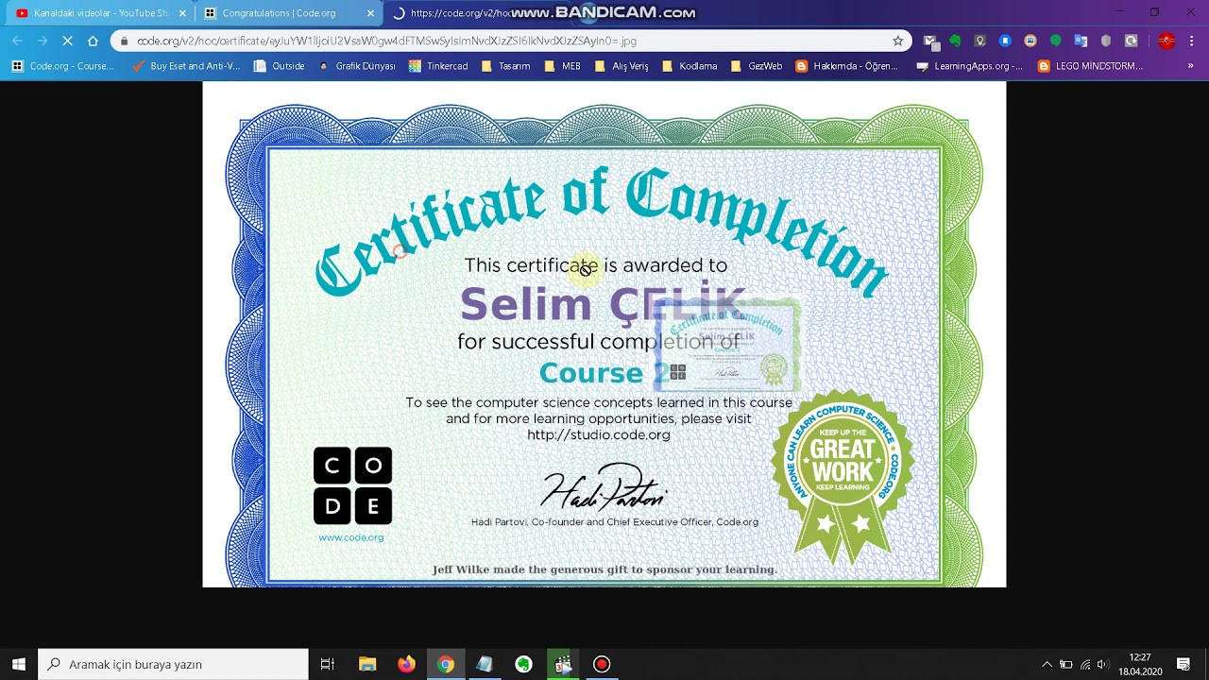1209x680 pixels.
Task: Open the Outside bookmark
Action: point(279,66)
